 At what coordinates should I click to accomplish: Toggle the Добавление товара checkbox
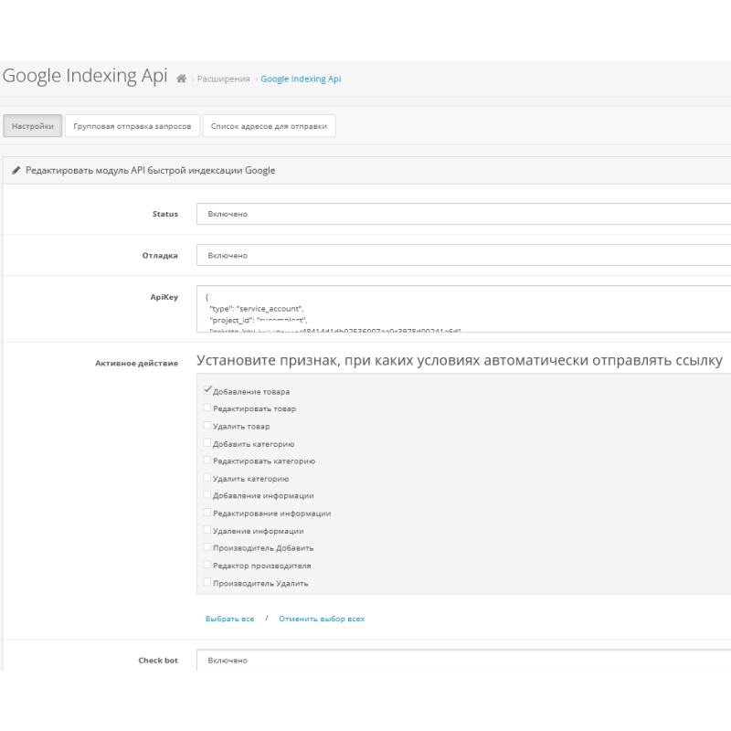(207, 390)
